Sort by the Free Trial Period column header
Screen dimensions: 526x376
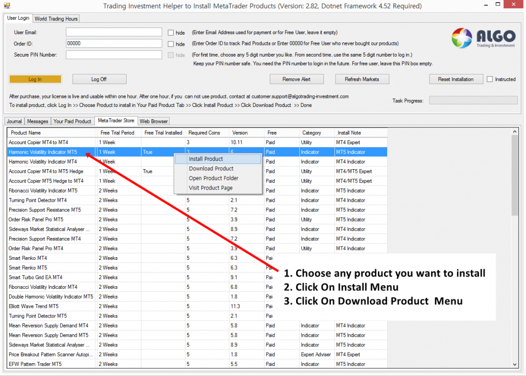coord(119,133)
